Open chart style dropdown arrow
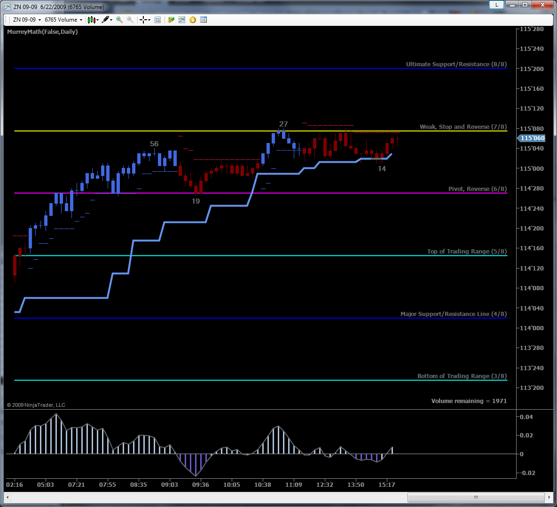 click(x=97, y=20)
